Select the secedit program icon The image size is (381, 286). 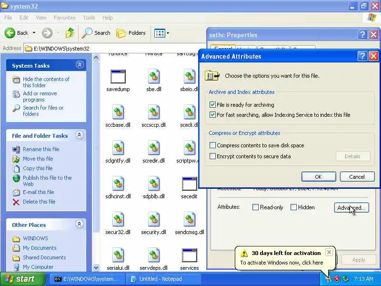pyautogui.click(x=189, y=184)
